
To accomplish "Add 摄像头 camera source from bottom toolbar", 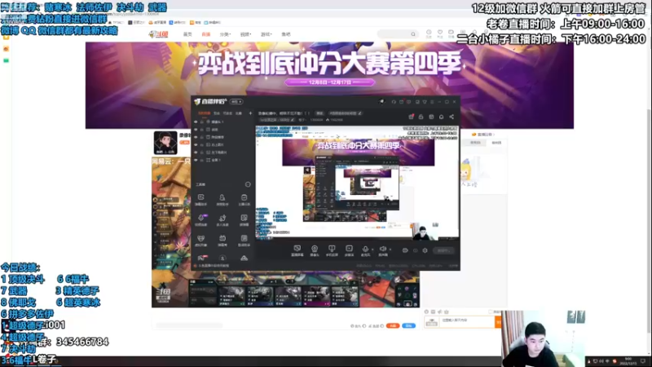I will coord(315,250).
